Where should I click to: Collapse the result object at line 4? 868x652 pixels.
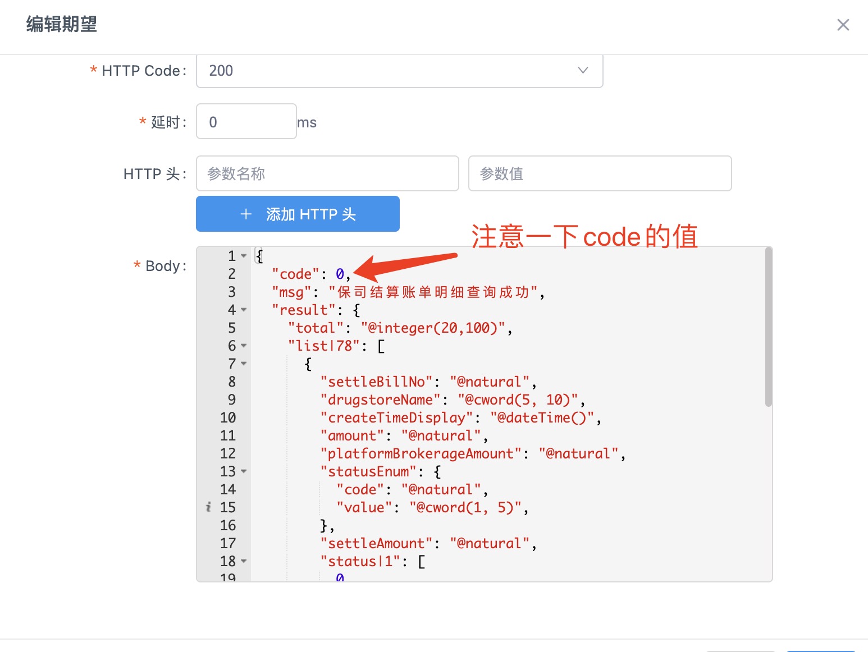(x=244, y=310)
